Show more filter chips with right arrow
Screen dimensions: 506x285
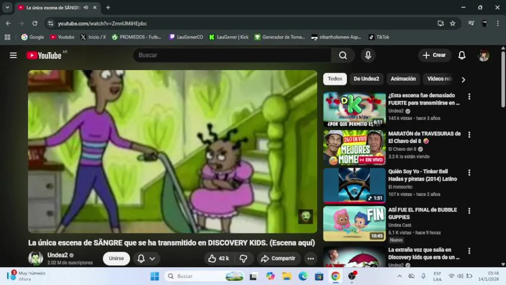463,80
